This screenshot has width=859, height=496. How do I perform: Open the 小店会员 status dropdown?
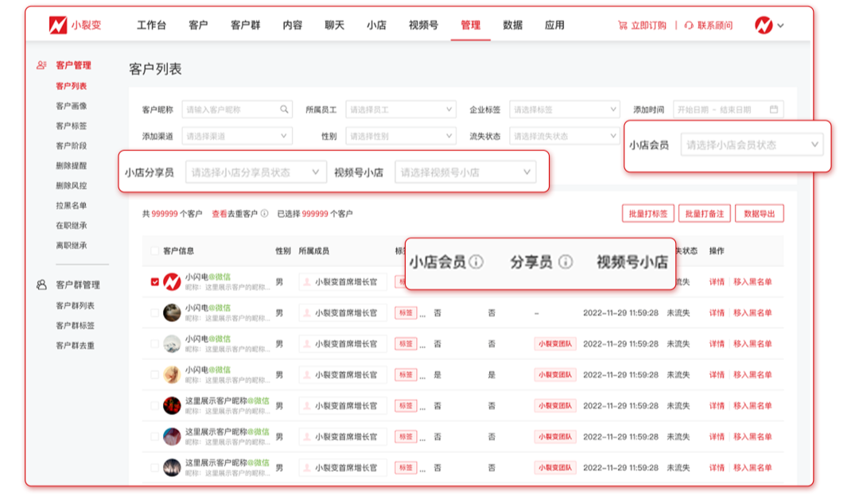[x=751, y=145]
